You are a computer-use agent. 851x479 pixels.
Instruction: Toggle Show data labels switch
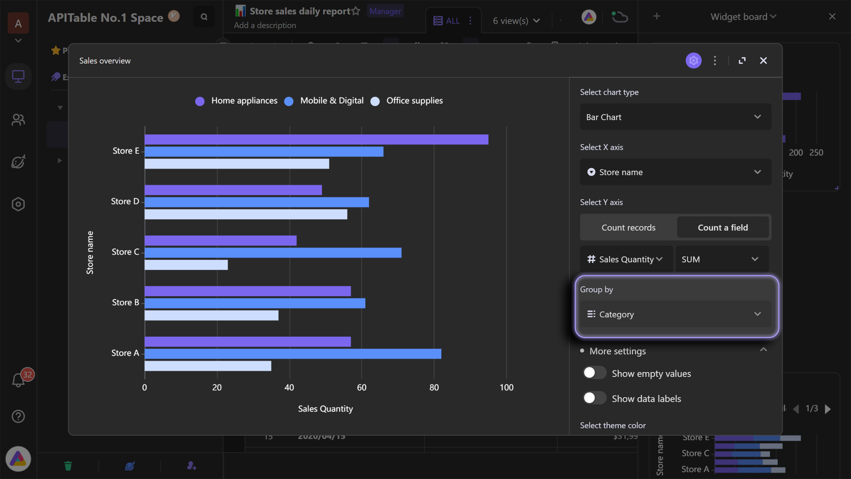[x=594, y=398]
